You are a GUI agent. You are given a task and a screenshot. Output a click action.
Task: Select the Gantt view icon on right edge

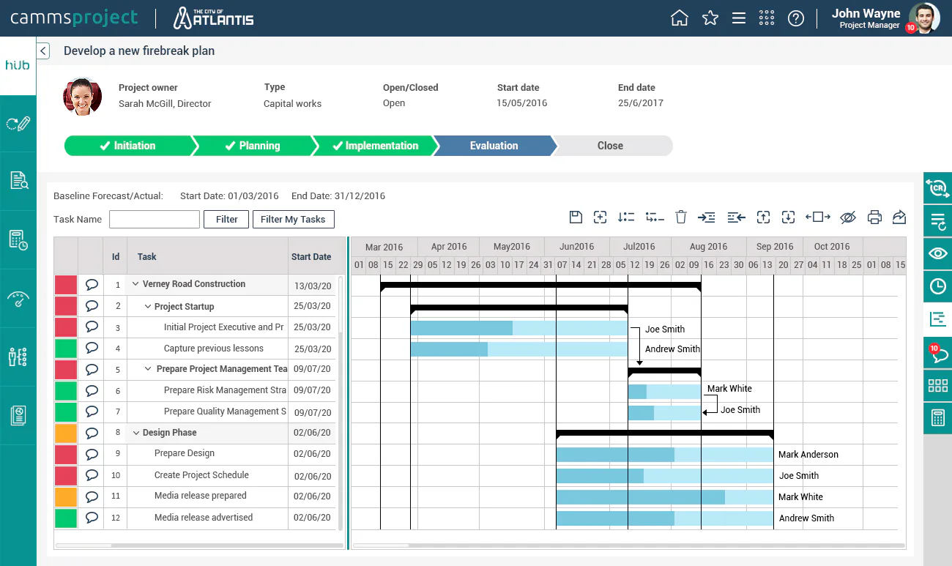tap(937, 319)
